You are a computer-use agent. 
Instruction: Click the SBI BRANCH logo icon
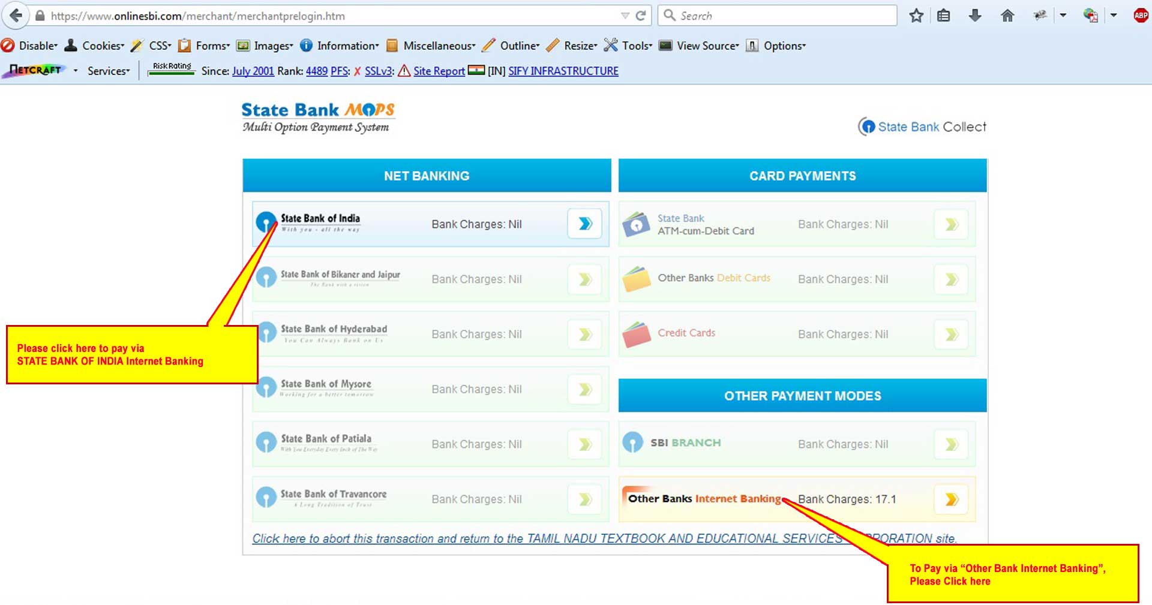pos(632,443)
